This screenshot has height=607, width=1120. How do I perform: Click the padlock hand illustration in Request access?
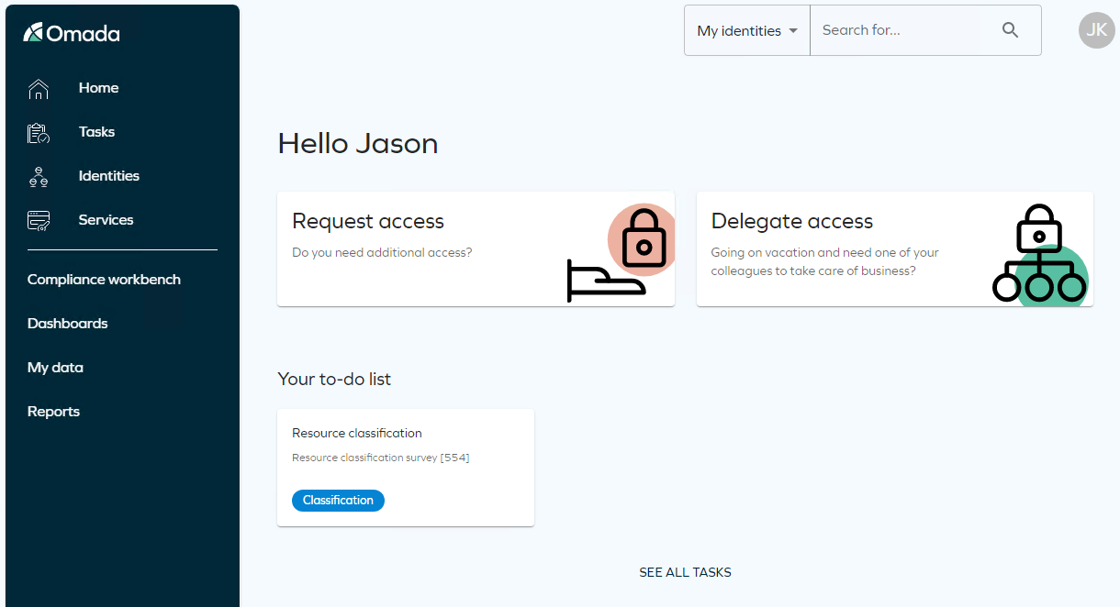click(x=622, y=252)
